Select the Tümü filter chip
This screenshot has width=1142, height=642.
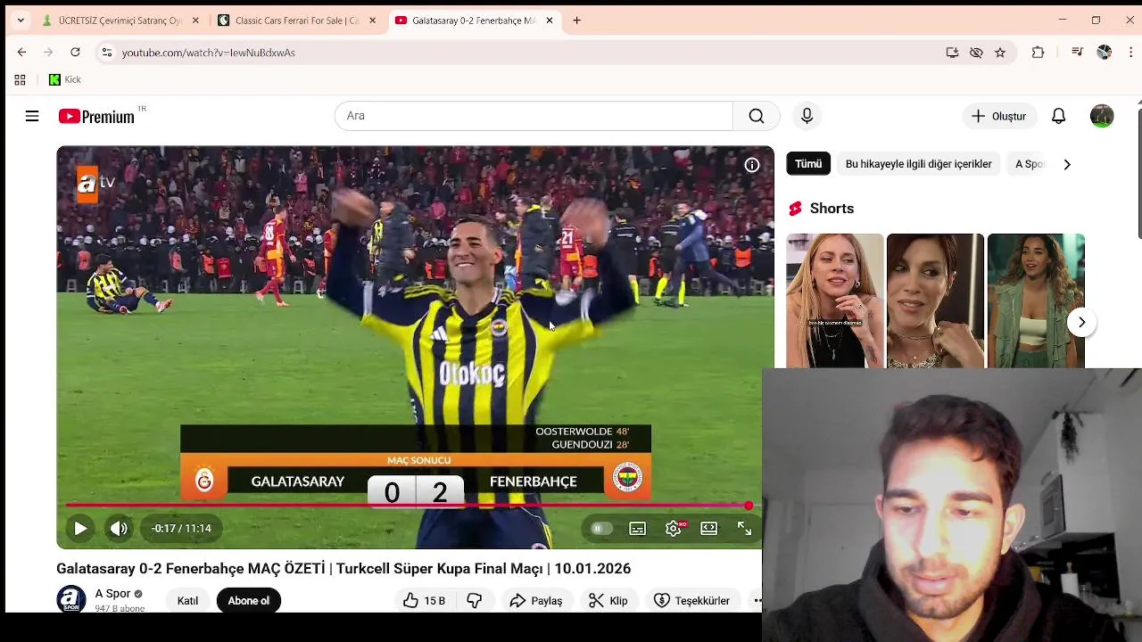(x=808, y=164)
